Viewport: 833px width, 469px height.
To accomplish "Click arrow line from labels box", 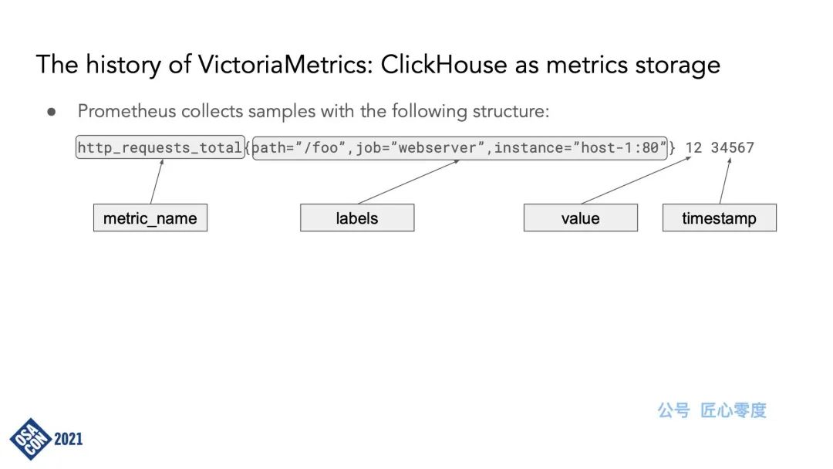I will click(409, 181).
